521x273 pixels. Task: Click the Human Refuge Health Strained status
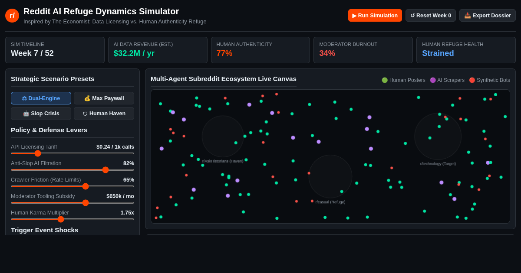(438, 53)
